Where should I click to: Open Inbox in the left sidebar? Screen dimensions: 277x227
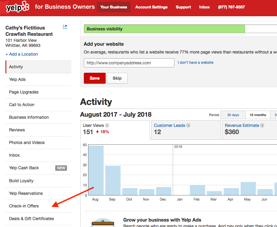[x=38, y=155]
